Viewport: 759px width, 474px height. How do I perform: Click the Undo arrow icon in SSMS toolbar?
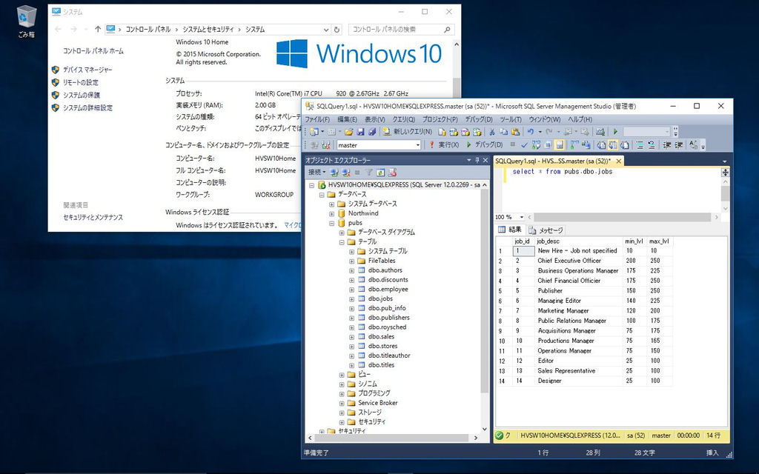pyautogui.click(x=530, y=132)
